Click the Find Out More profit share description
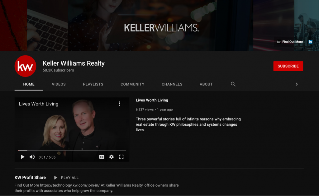Screen dimensions: 319x196 [x=97, y=188]
